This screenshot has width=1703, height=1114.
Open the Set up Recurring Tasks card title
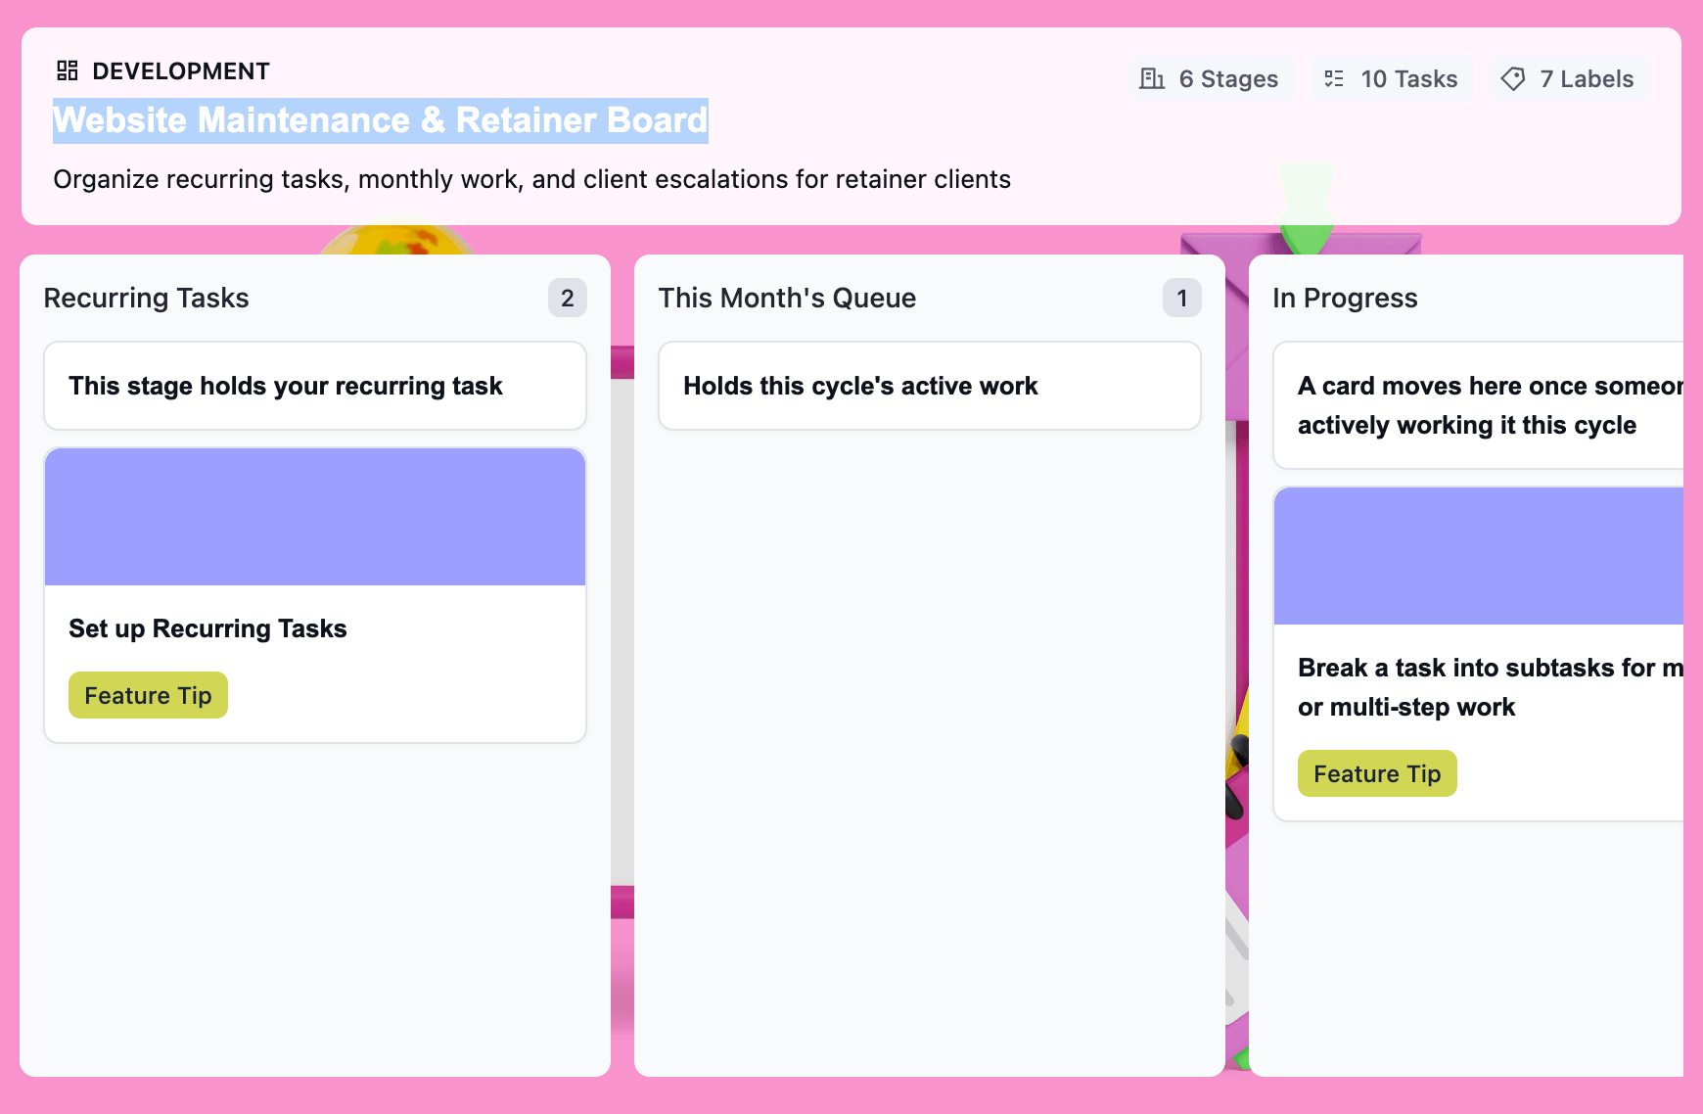[207, 628]
